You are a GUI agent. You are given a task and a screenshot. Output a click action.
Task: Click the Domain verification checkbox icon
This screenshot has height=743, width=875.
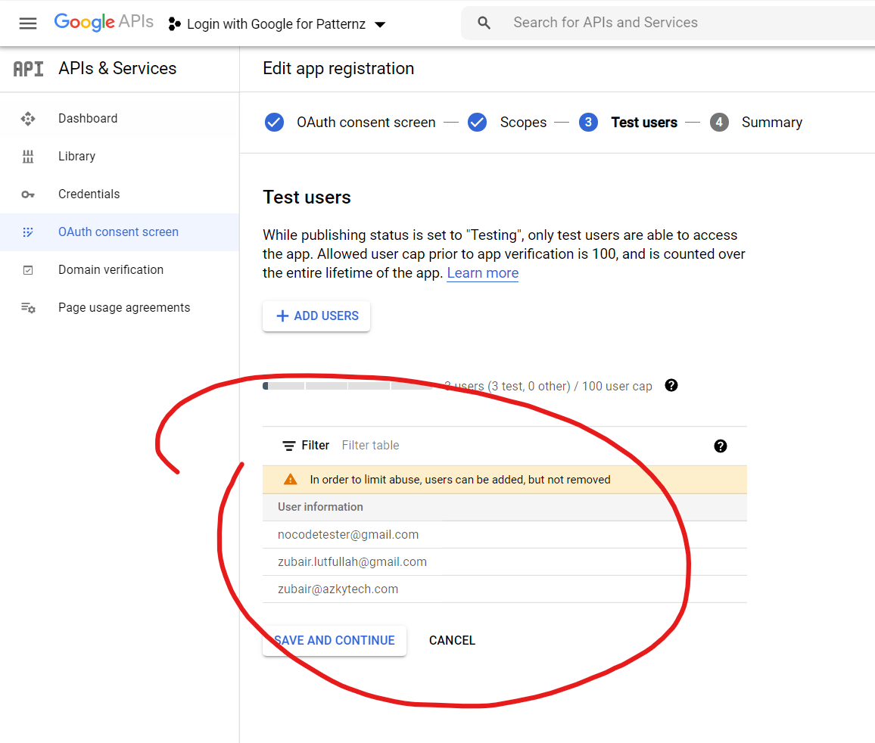[28, 270]
